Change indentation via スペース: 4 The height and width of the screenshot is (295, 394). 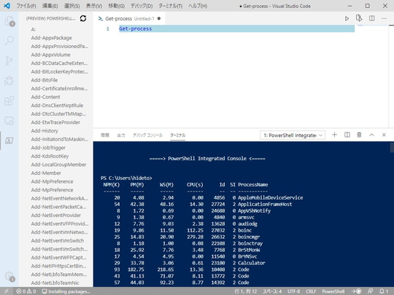pyautogui.click(x=272, y=291)
